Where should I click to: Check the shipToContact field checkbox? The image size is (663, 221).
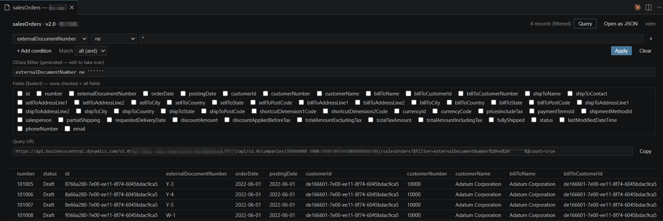pos(570,94)
